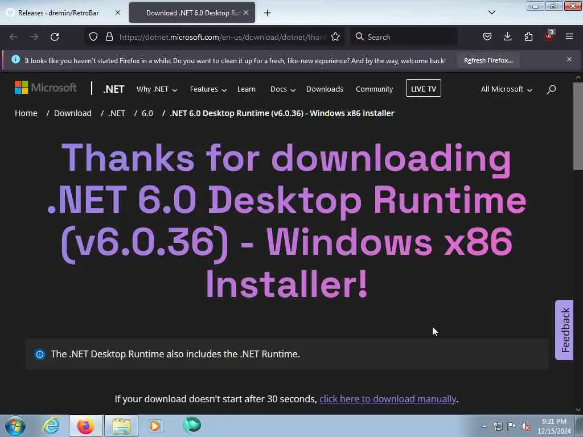Click the Firefox Search box
583x437 pixels.
(404, 37)
